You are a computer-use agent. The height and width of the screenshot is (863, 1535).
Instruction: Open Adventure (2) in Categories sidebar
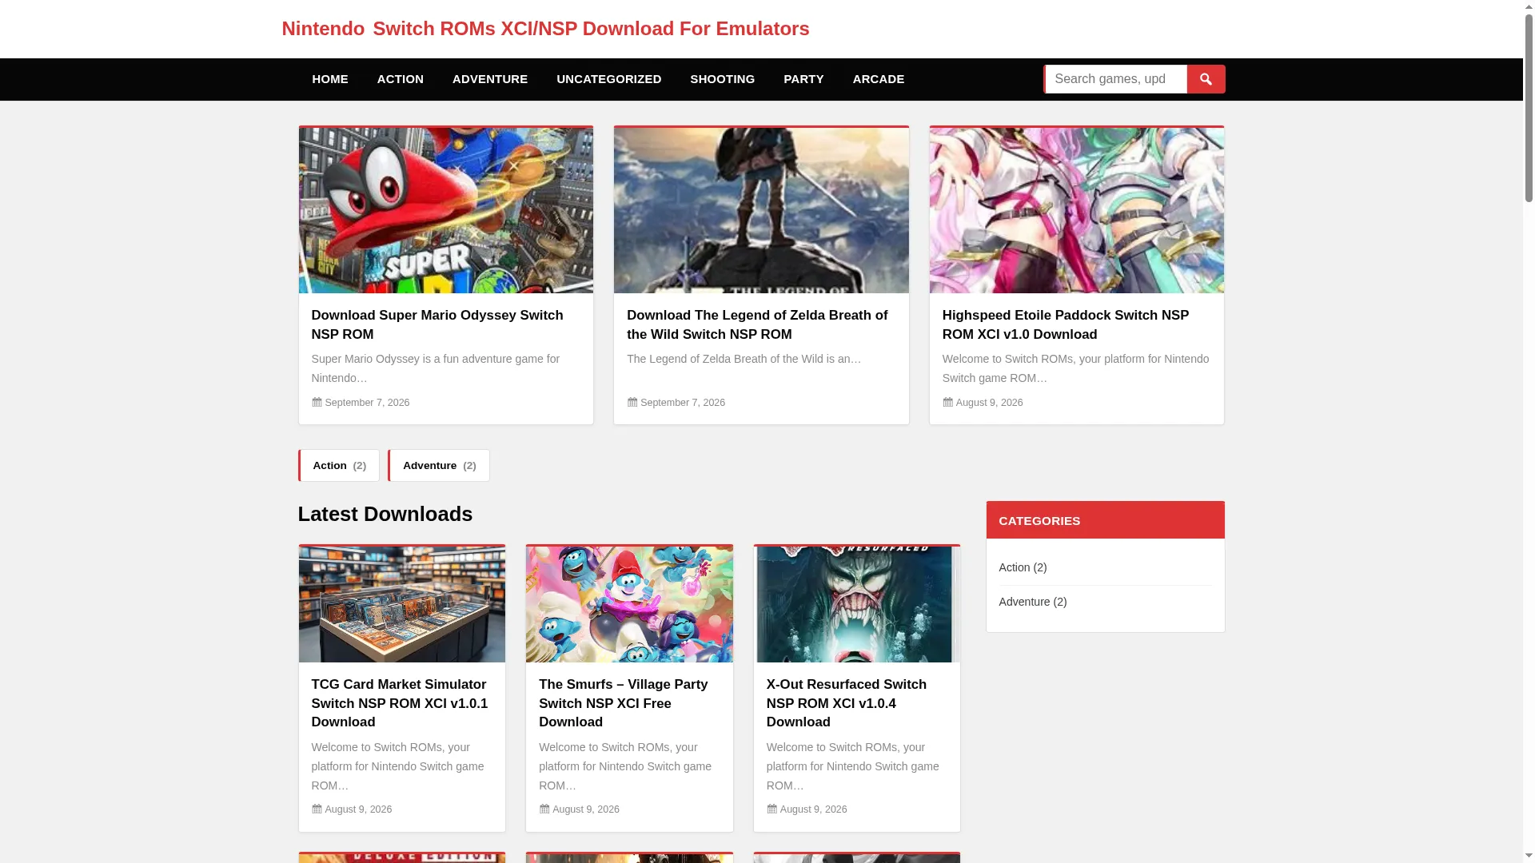pyautogui.click(x=1033, y=602)
